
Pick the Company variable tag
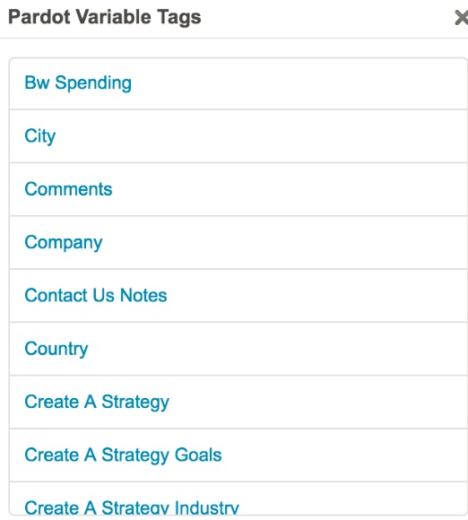[x=64, y=243]
